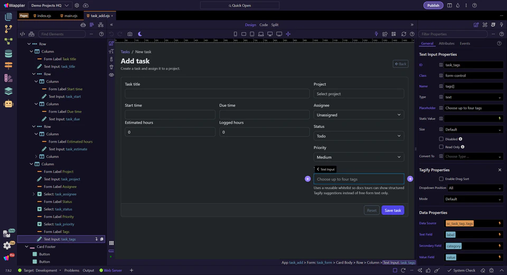507x275 pixels.
Task: Open the grid layout icon in design toolbar
Action: coord(393,34)
